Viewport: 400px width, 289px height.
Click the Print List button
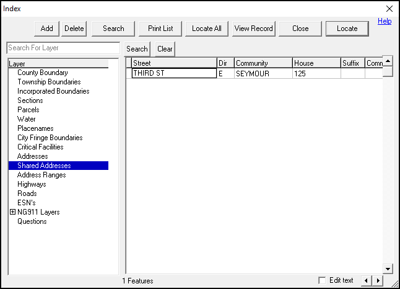[x=160, y=29]
